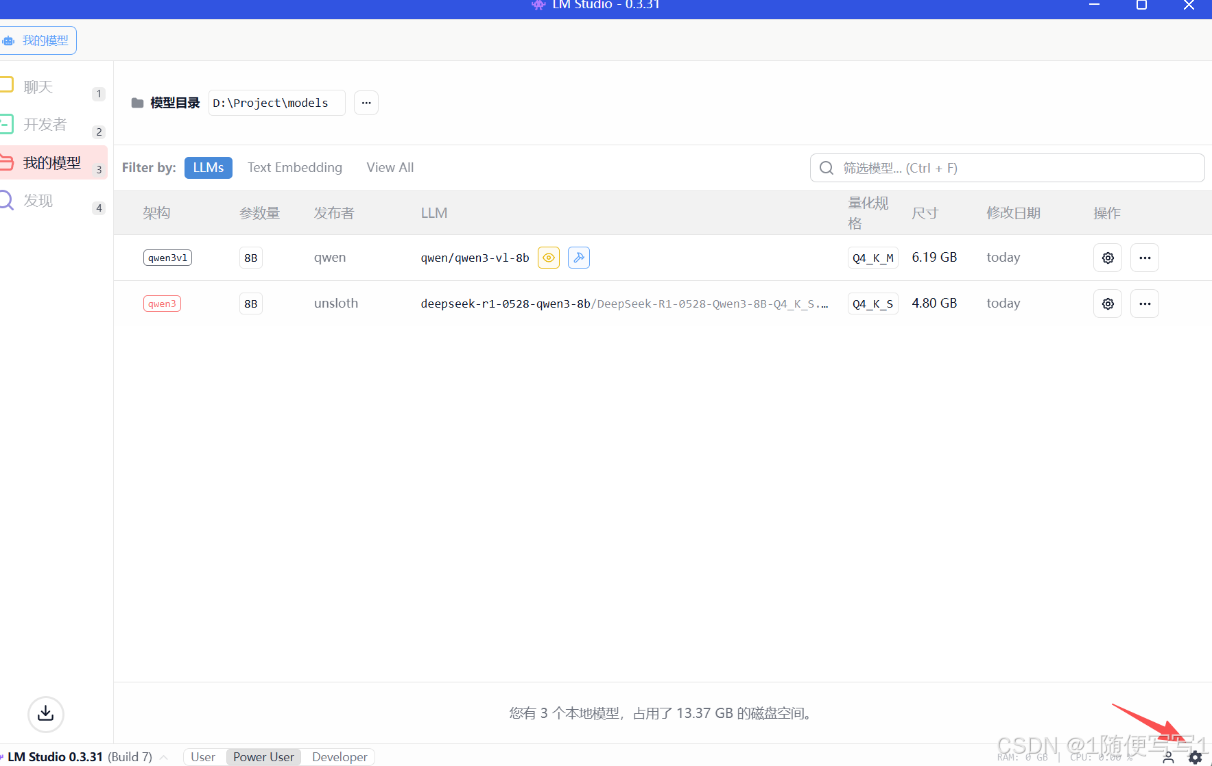Expand the LM Studio 0.3.31 version chevron
The height and width of the screenshot is (766, 1212).
coord(164,757)
